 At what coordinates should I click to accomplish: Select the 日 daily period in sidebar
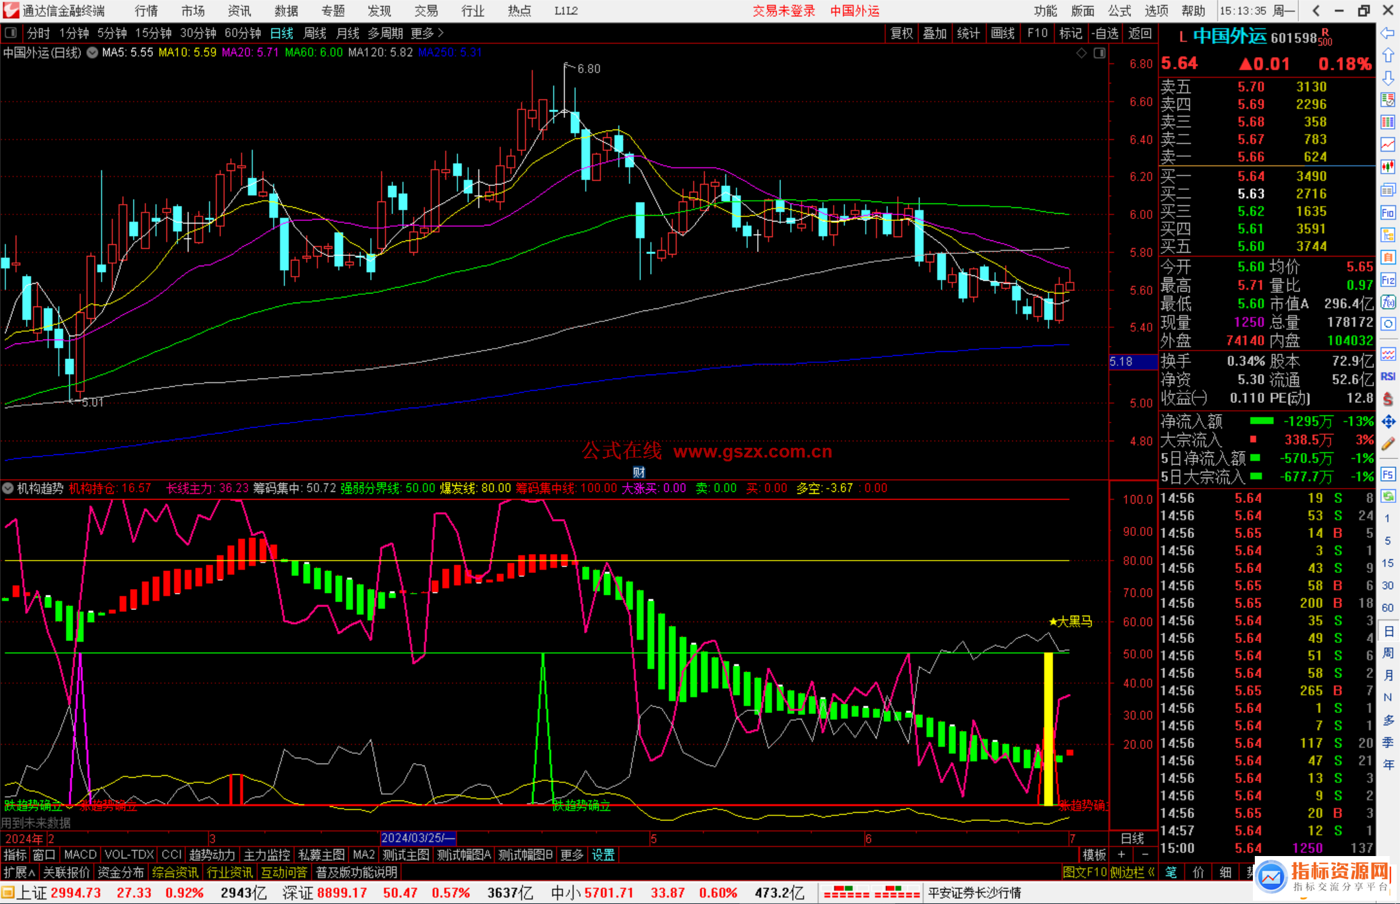click(1388, 631)
